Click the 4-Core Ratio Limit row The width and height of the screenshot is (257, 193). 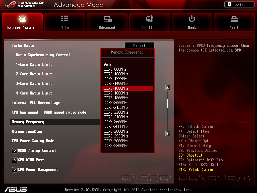(x=34, y=93)
